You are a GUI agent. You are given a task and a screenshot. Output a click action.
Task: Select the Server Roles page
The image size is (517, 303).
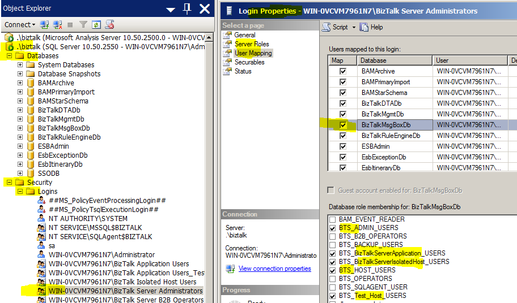point(252,44)
